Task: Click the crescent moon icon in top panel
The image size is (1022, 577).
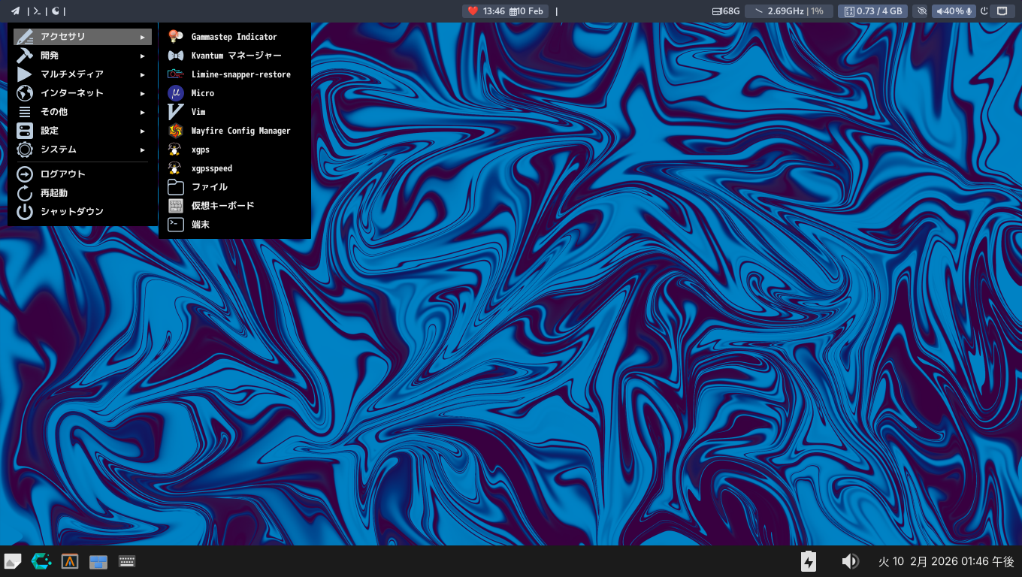Action: coord(56,11)
